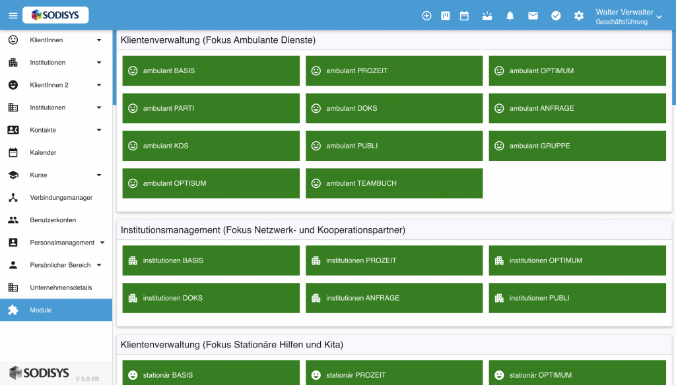The image size is (676, 385).
Task: Open the calendar icon in top bar
Action: click(x=464, y=16)
